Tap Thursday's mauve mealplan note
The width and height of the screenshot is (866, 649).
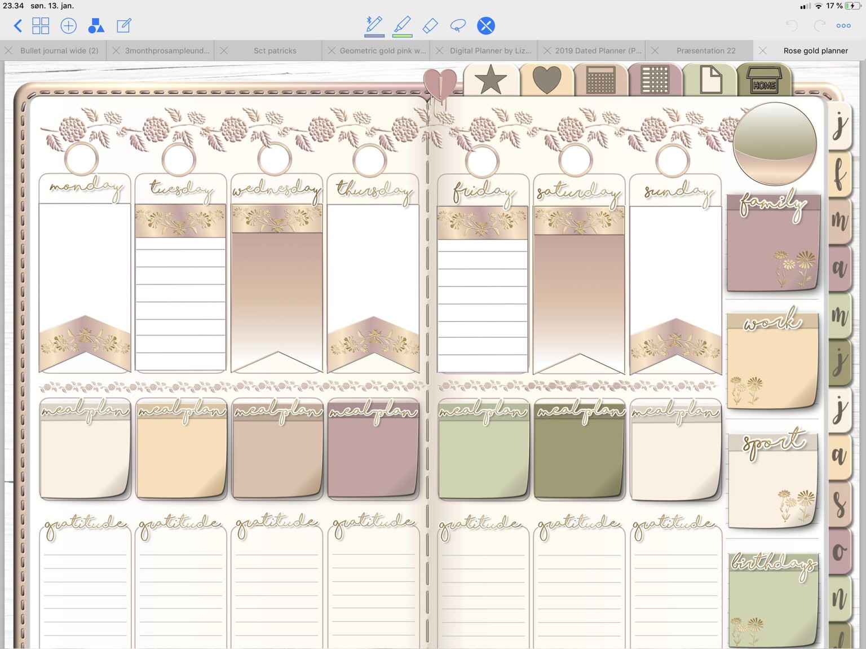[373, 449]
